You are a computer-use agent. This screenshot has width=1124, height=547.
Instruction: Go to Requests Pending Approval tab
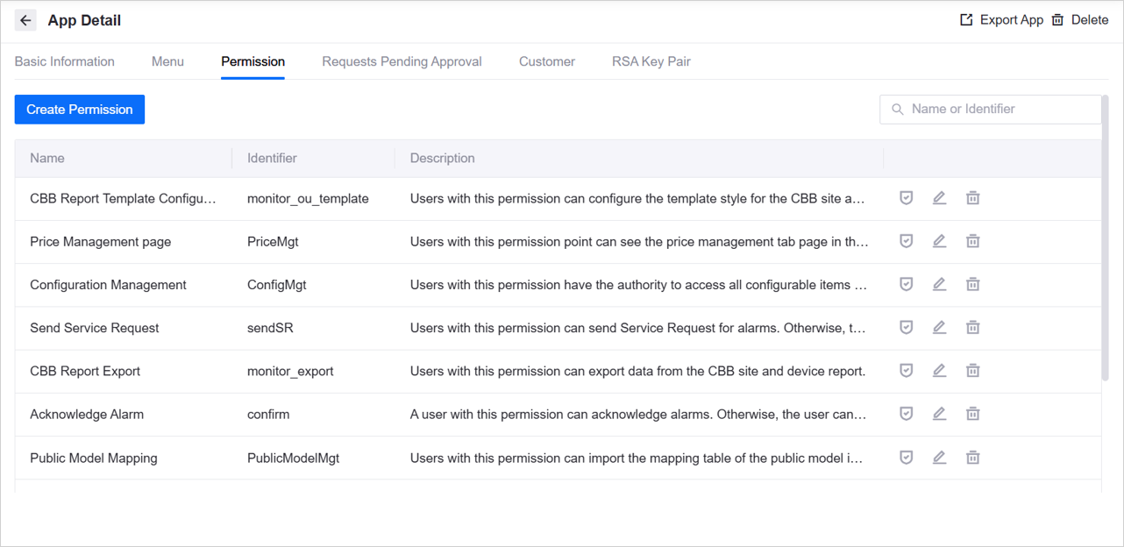tap(402, 61)
